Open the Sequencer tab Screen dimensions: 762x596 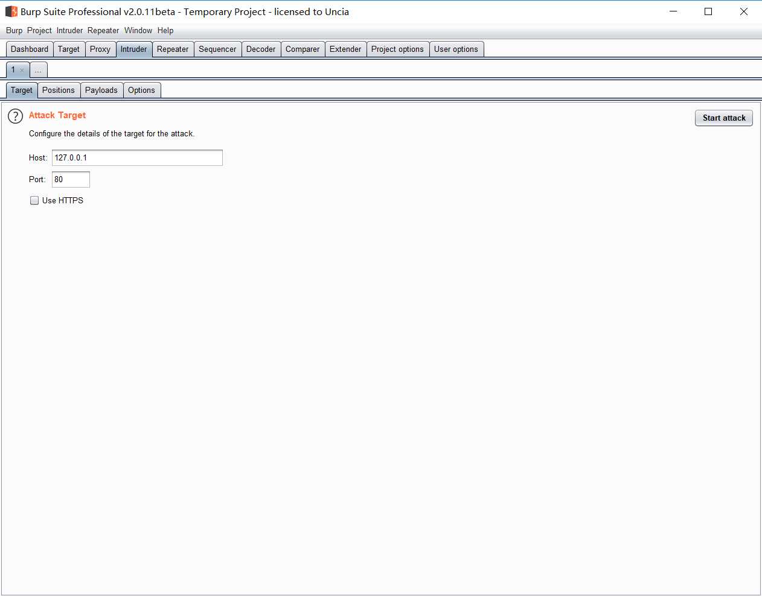click(217, 49)
